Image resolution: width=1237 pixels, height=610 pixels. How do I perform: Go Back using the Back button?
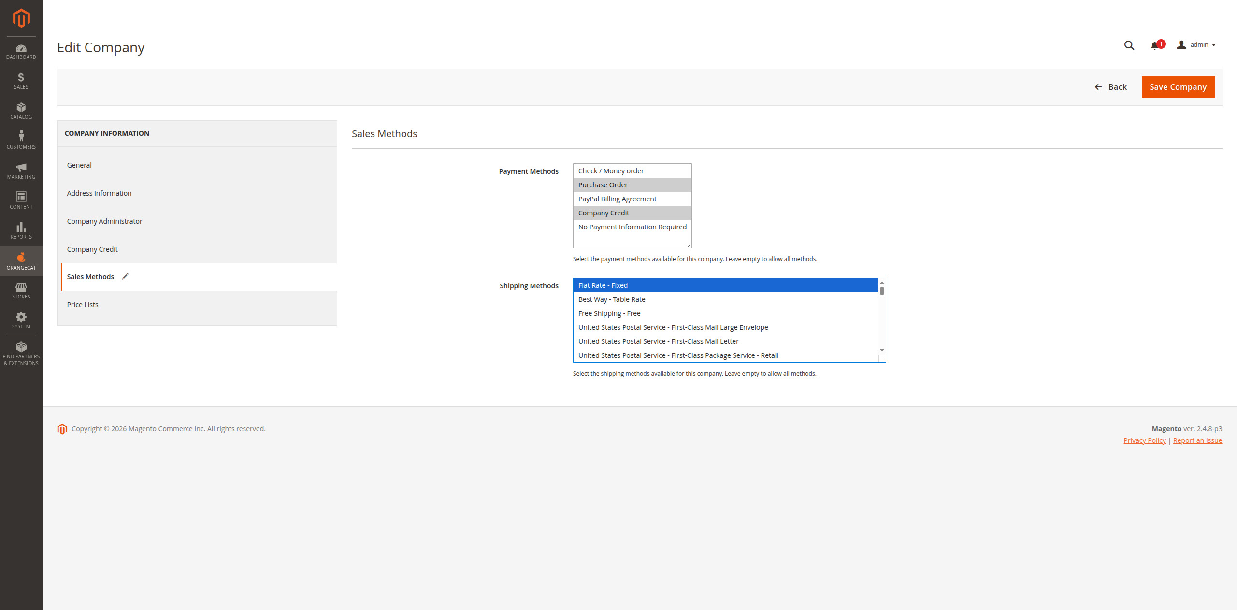(1110, 87)
